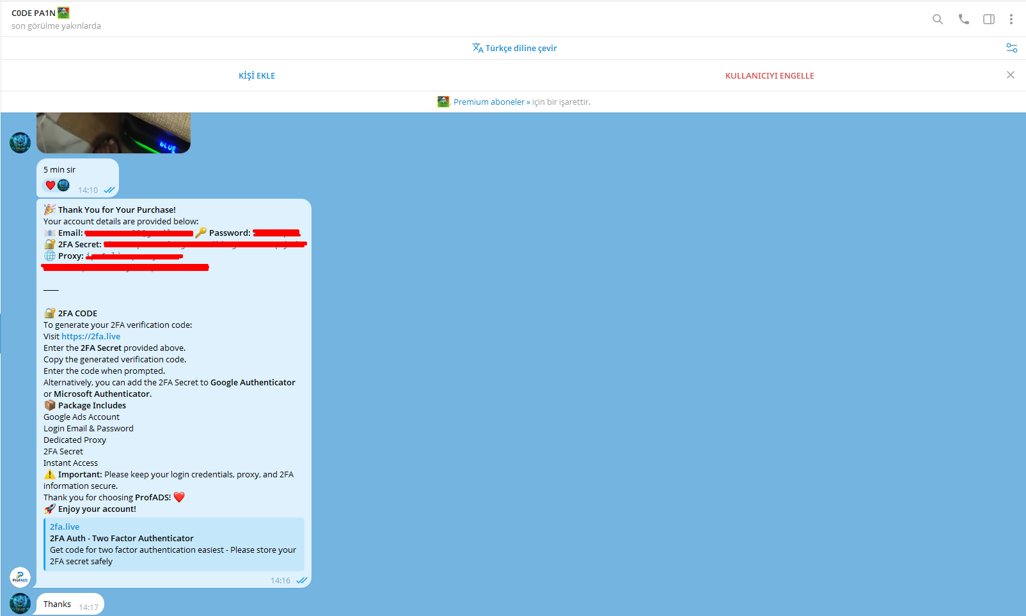Screen dimensions: 1026x616
Task: Open search in this chat
Action: 938,19
